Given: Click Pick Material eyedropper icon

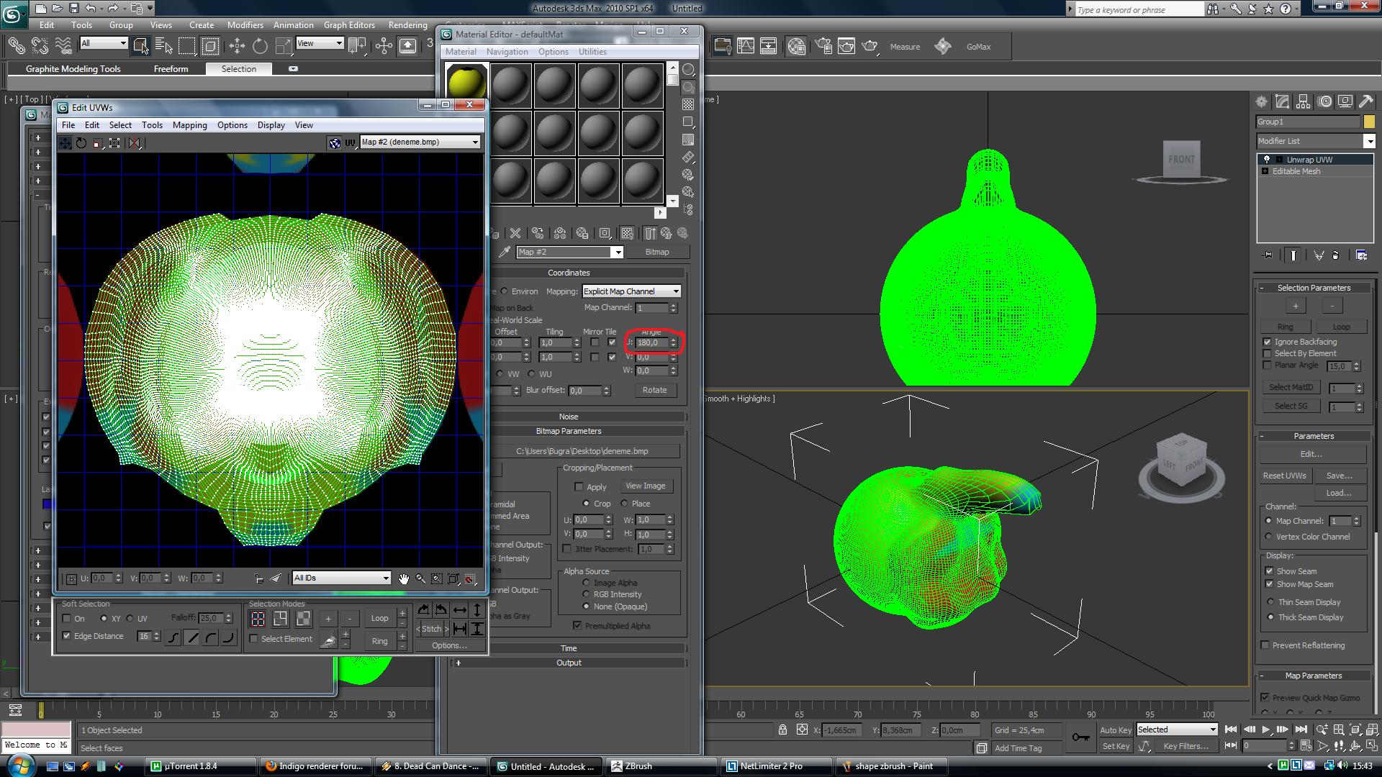Looking at the screenshot, I should pyautogui.click(x=505, y=252).
